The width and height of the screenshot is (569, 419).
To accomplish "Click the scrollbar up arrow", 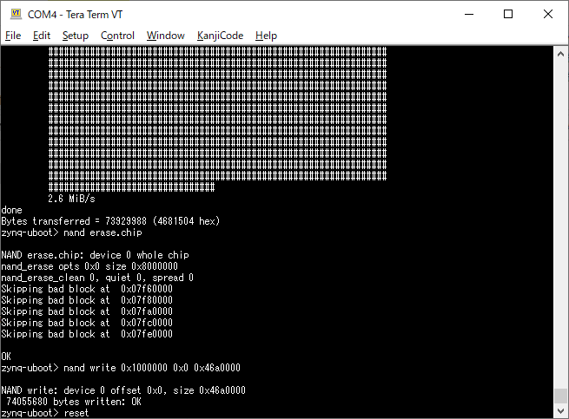I will click(560, 54).
